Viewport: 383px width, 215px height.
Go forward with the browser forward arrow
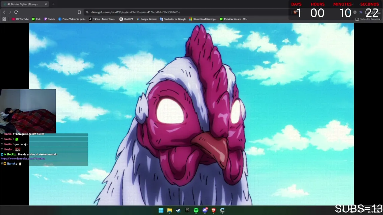tap(10, 12)
